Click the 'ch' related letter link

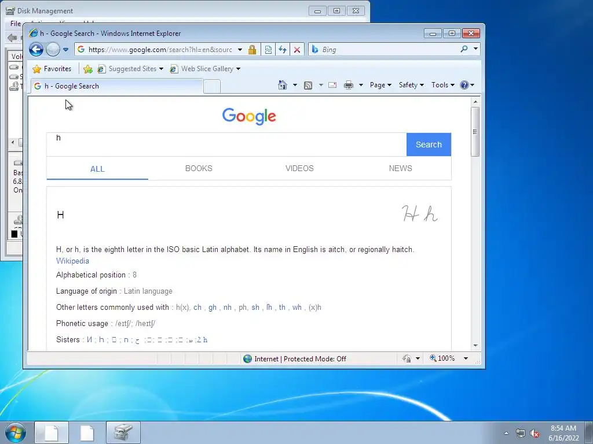pyautogui.click(x=197, y=308)
